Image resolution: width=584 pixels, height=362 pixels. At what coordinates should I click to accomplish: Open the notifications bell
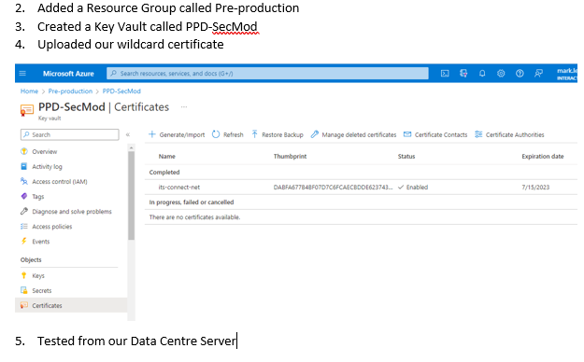(482, 74)
